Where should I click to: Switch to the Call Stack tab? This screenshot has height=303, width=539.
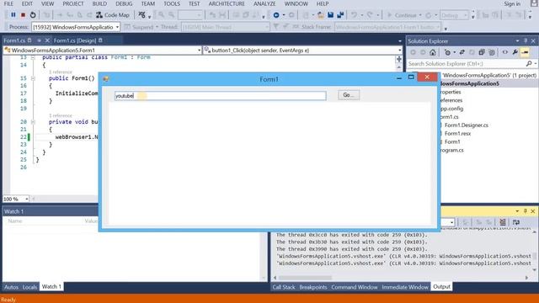pyautogui.click(x=284, y=287)
